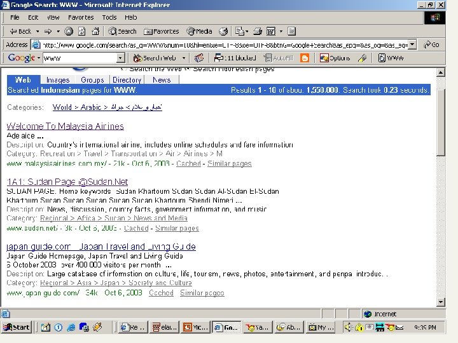Open the Cached link for www.sudan.net

coord(136,228)
